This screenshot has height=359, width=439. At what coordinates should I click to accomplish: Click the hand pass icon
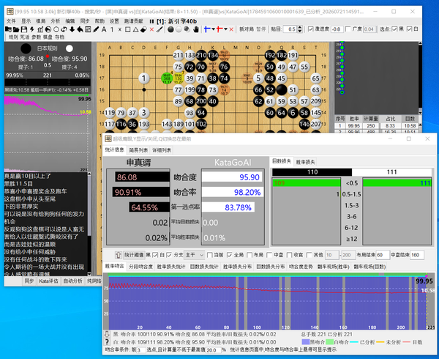click(196, 29)
